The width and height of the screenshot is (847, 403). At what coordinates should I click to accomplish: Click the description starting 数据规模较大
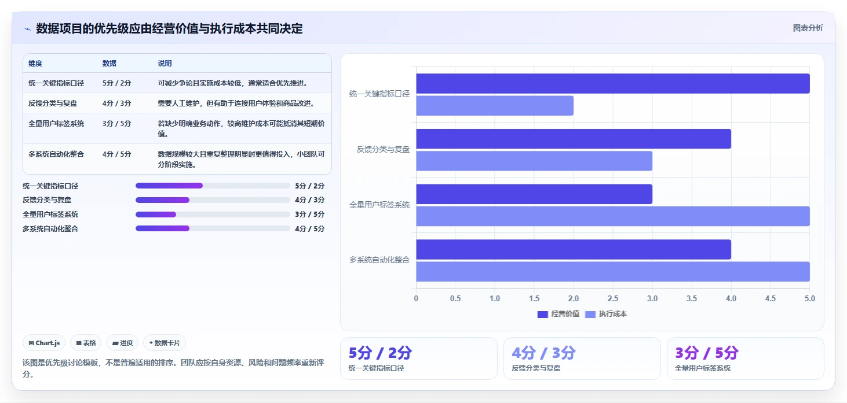click(x=242, y=159)
